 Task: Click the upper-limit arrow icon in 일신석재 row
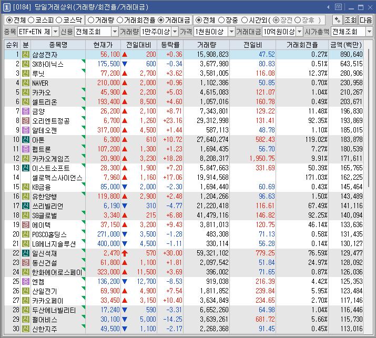(x=125, y=253)
